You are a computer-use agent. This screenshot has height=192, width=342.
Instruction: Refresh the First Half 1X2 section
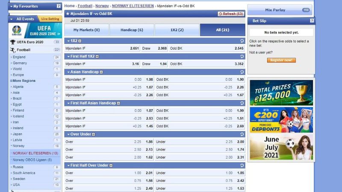coord(242,57)
